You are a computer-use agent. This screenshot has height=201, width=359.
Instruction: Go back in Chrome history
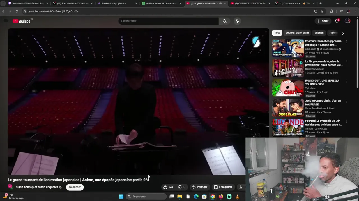pos(3,11)
